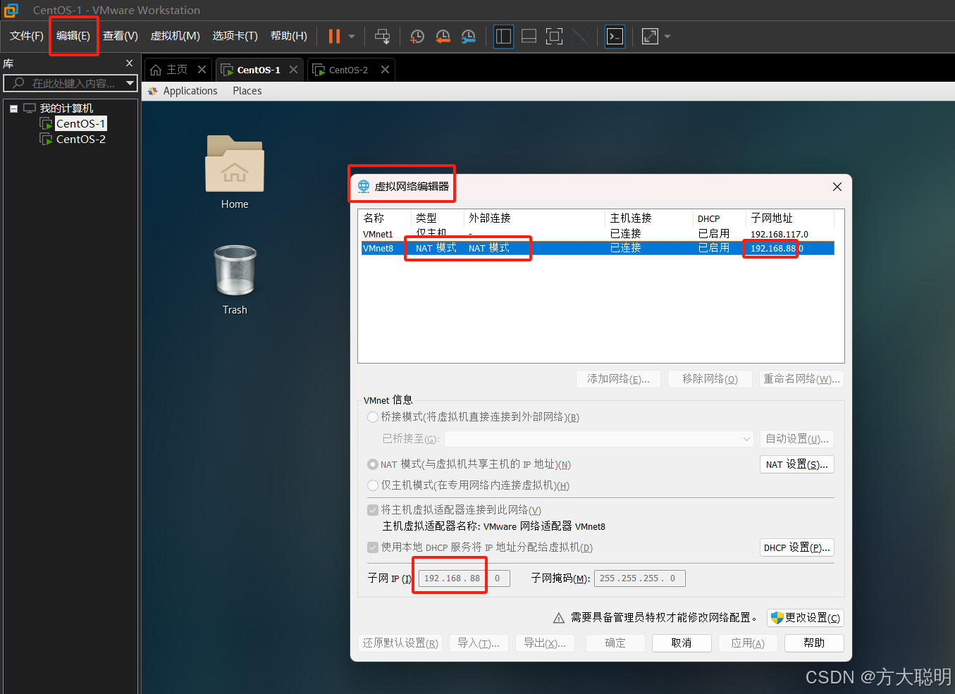Screen dimensions: 955x694
Task: Open the 帮助(H) menu
Action: [x=289, y=36]
